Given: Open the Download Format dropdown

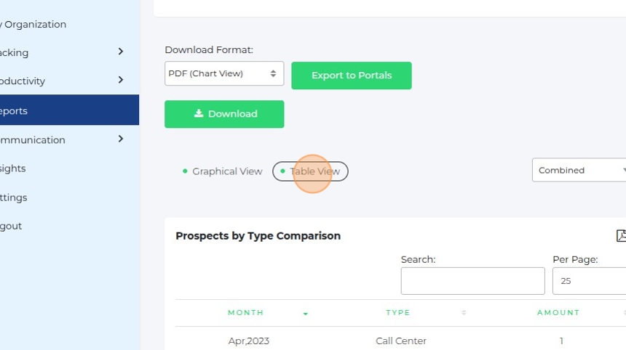Looking at the screenshot, I should 223,73.
